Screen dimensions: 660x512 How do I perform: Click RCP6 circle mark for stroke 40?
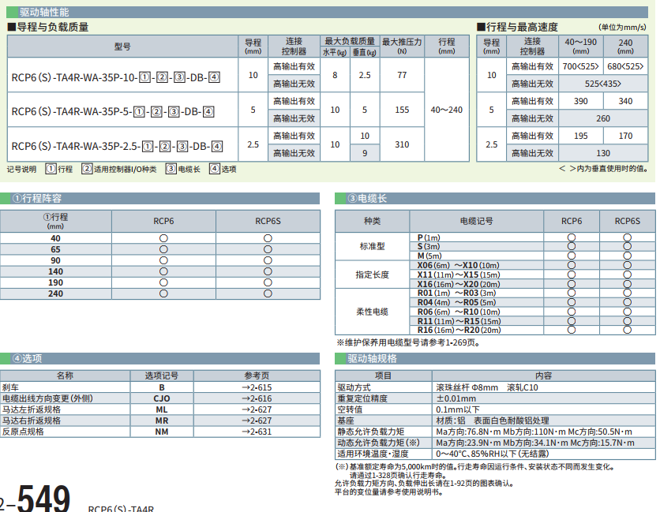coord(163,238)
